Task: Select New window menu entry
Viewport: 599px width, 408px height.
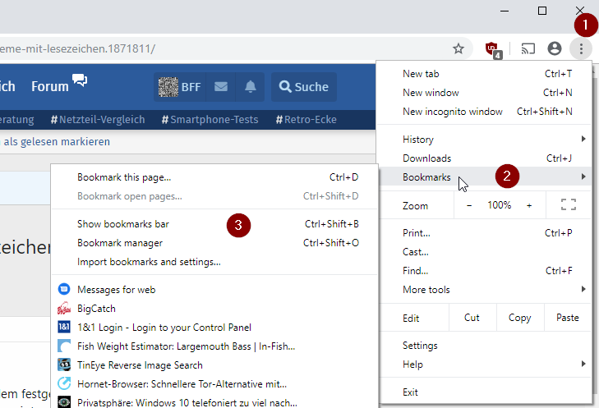Action: click(485, 93)
